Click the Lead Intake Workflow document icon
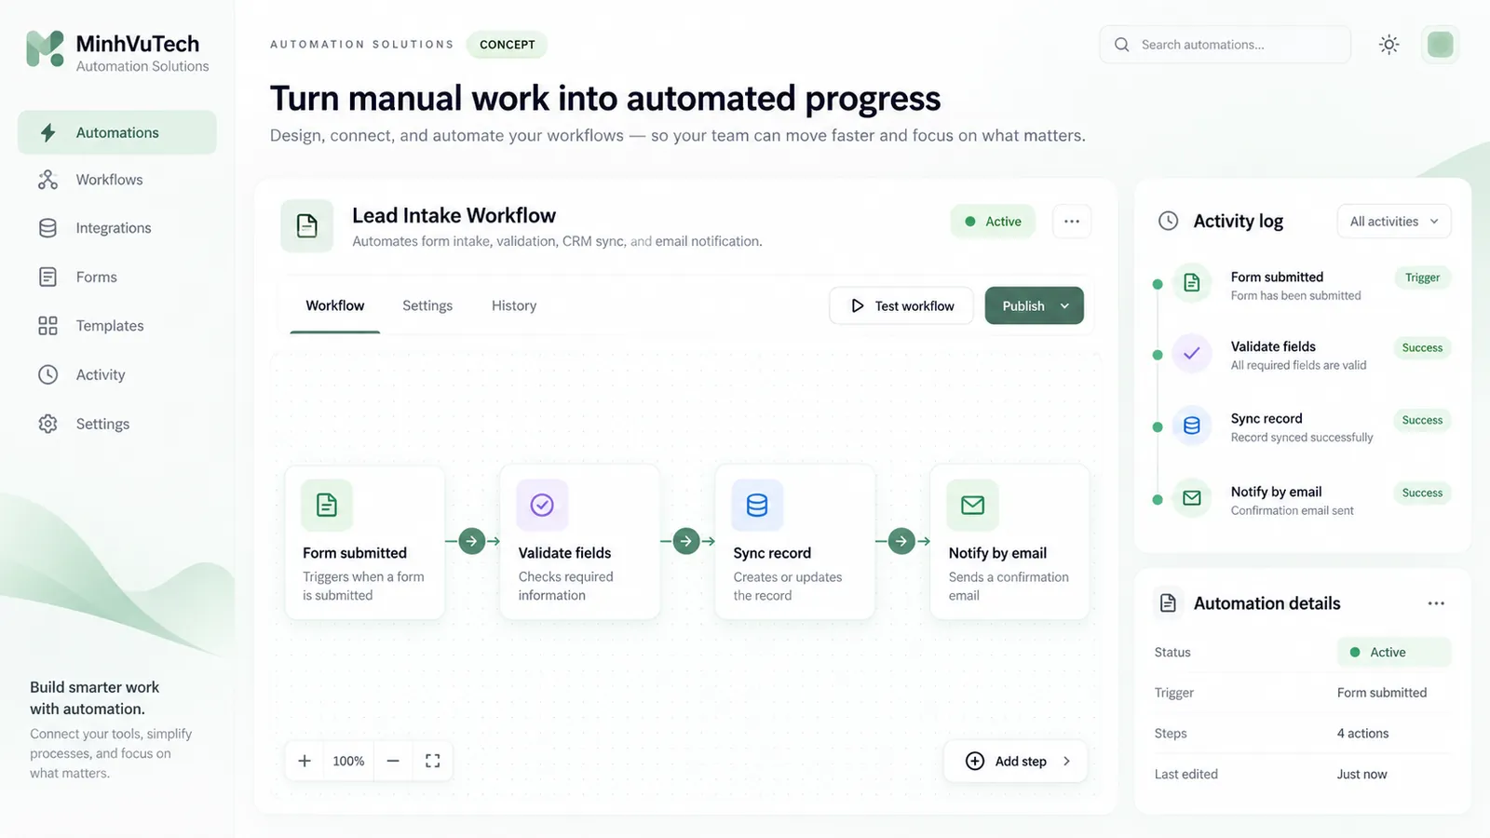Image resolution: width=1490 pixels, height=838 pixels. pyautogui.click(x=306, y=225)
